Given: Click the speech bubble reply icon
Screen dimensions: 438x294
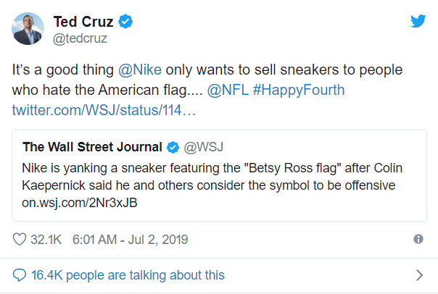Looking at the screenshot, I should tap(20, 275).
